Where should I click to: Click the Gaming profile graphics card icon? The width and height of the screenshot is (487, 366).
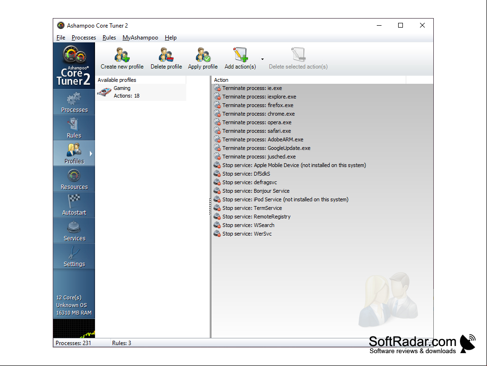pyautogui.click(x=105, y=92)
